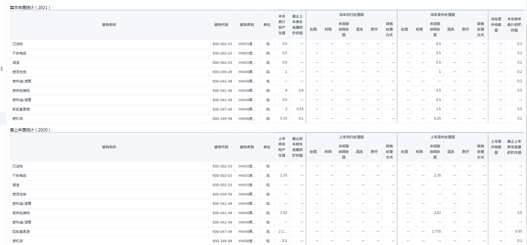Select the 当年委外处理量 column group header

[x=442, y=15]
